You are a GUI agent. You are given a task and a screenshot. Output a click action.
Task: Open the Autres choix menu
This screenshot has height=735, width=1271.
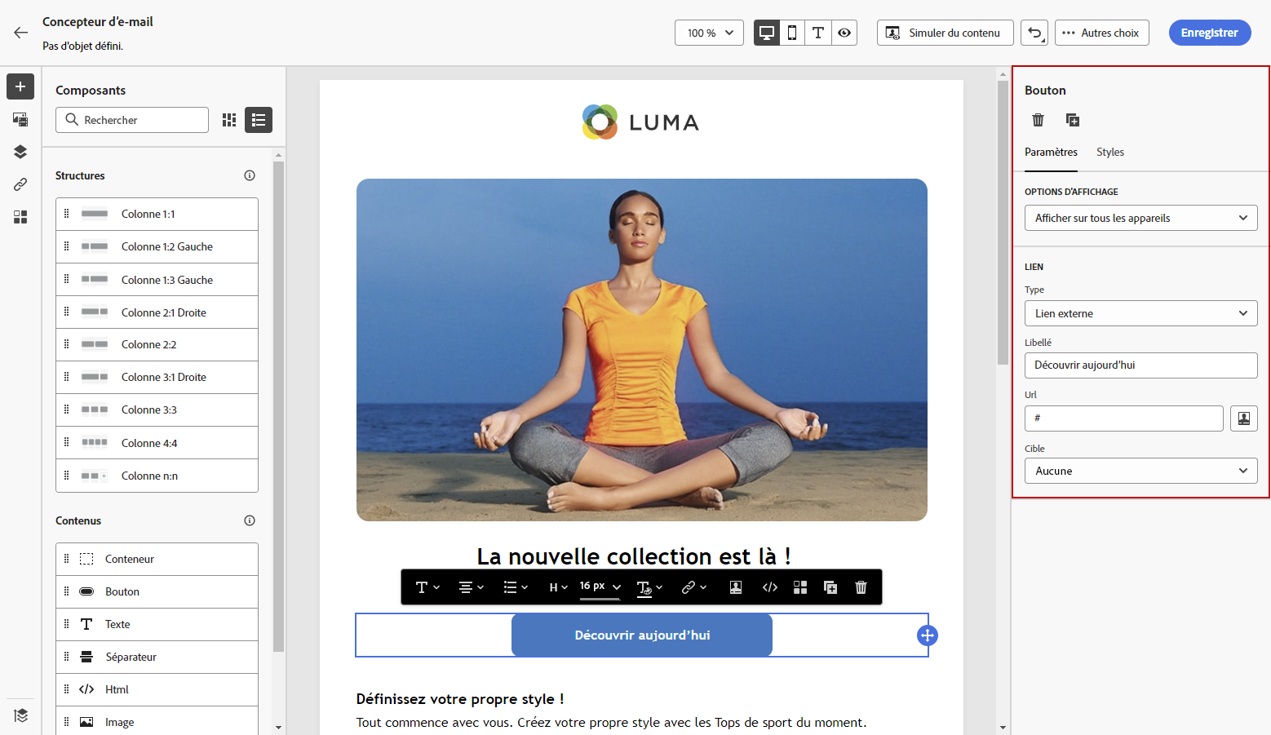pyautogui.click(x=1101, y=33)
